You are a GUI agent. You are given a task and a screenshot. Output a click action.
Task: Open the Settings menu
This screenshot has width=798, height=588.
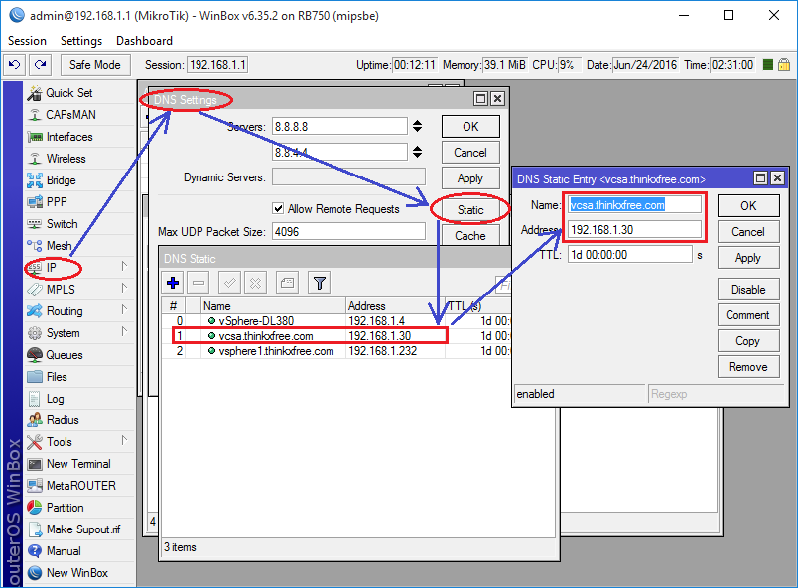(x=81, y=41)
